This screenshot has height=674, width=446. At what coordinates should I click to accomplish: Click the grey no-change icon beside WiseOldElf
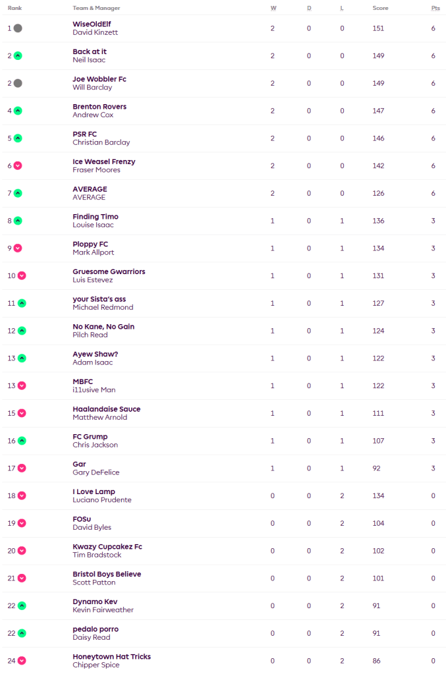click(18, 28)
